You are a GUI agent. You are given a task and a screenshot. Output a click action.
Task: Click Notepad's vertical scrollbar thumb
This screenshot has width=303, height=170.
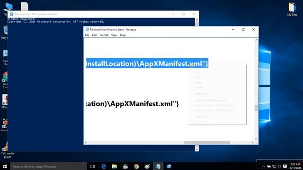[x=256, y=108]
